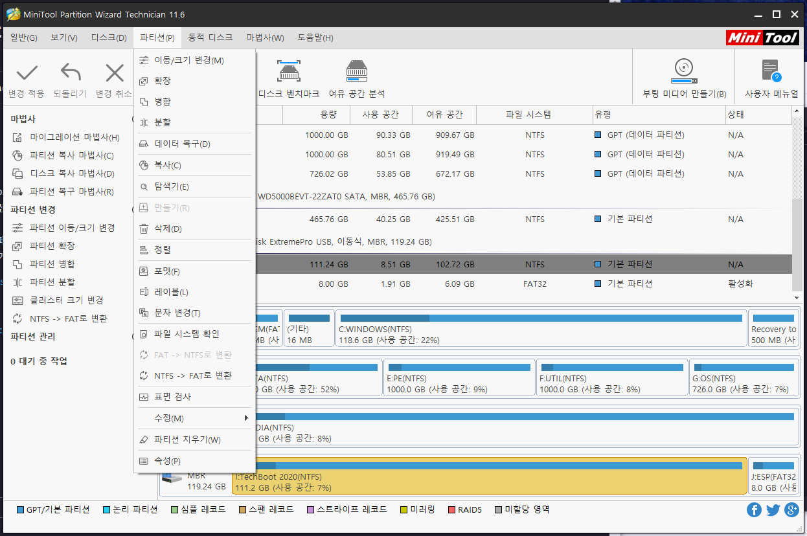Click sidebar Merge Partition (파티션 병합)

click(x=43, y=264)
